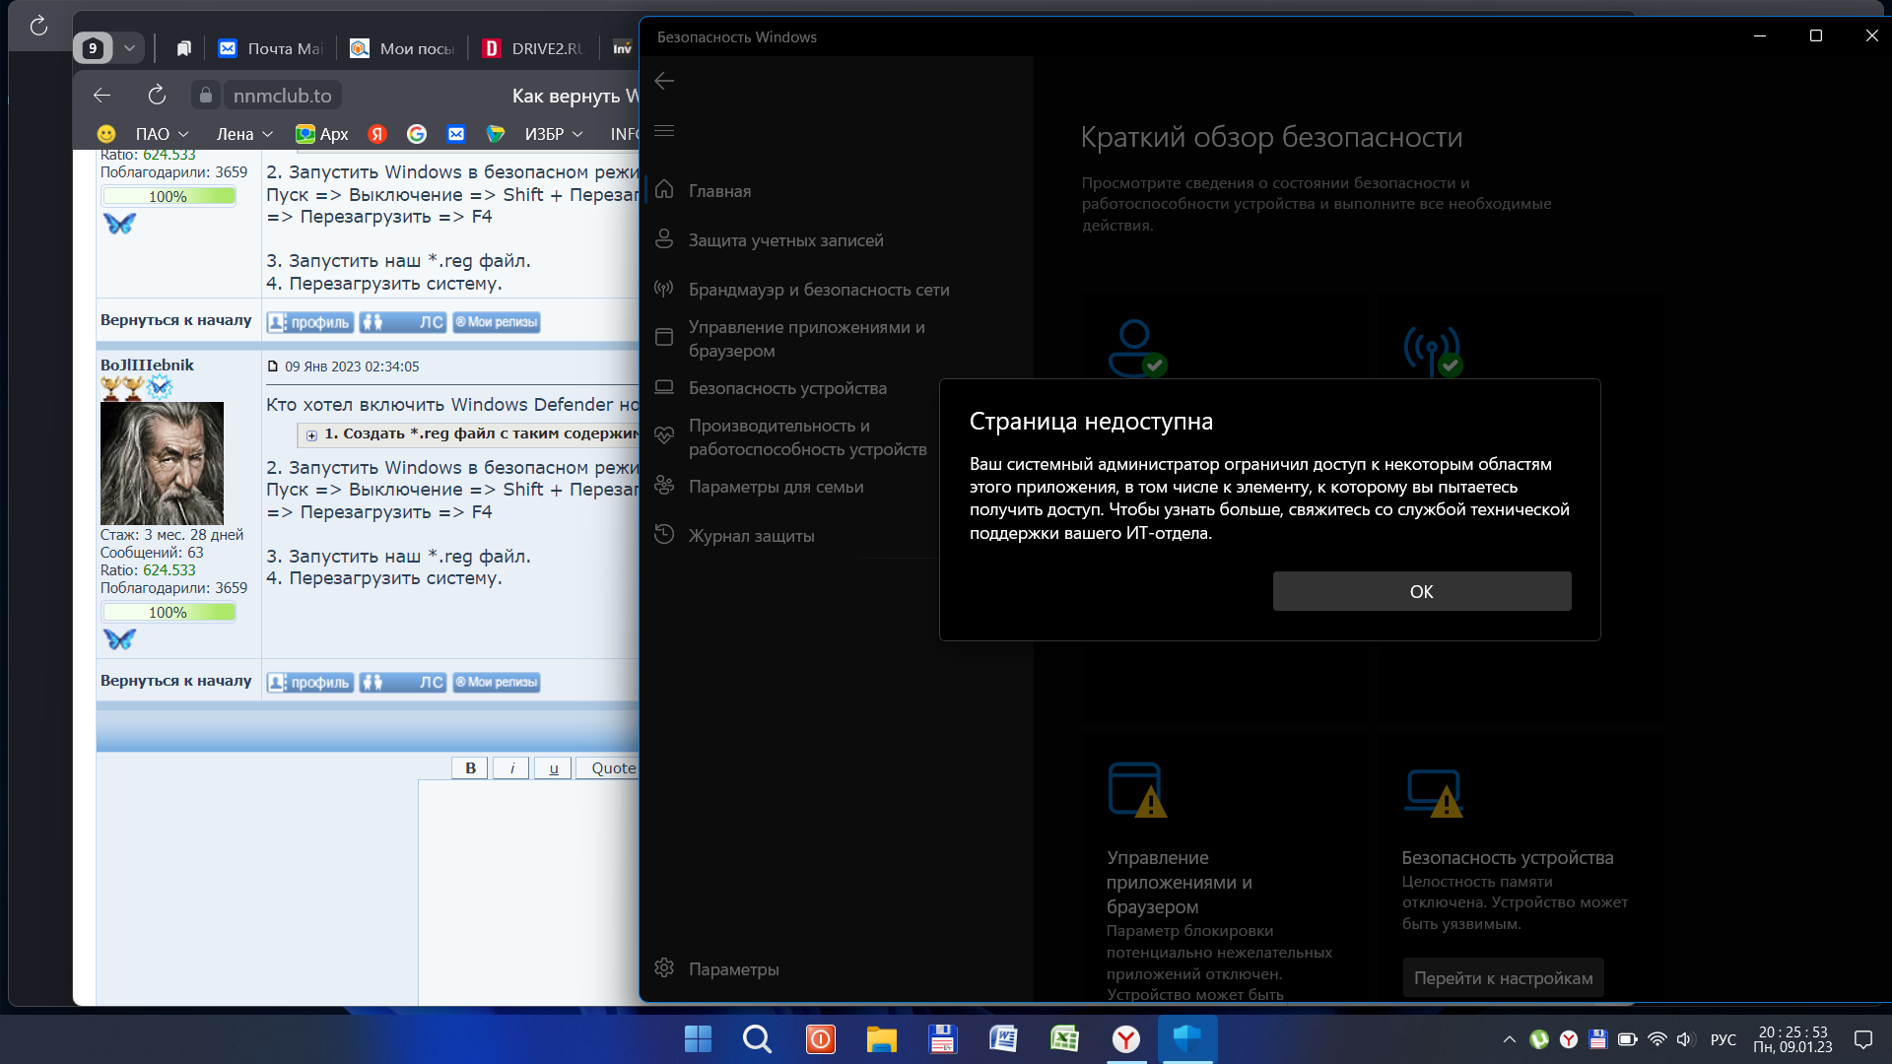Screen dimensions: 1892x1064
Task: Select Брандмауэр и безопасность сети menu item
Action: [x=818, y=290]
